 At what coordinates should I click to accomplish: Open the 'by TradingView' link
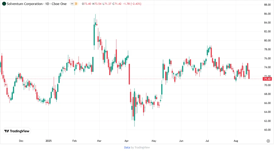pyautogui.click(x=140, y=148)
